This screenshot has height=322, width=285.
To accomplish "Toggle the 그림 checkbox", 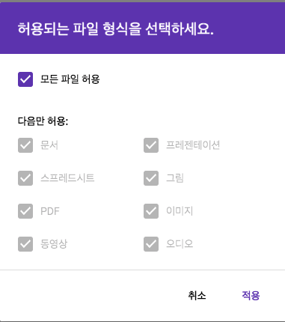I will coord(151,178).
